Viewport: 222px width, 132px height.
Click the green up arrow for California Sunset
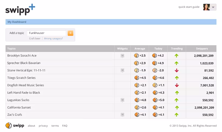[x=177, y=107]
